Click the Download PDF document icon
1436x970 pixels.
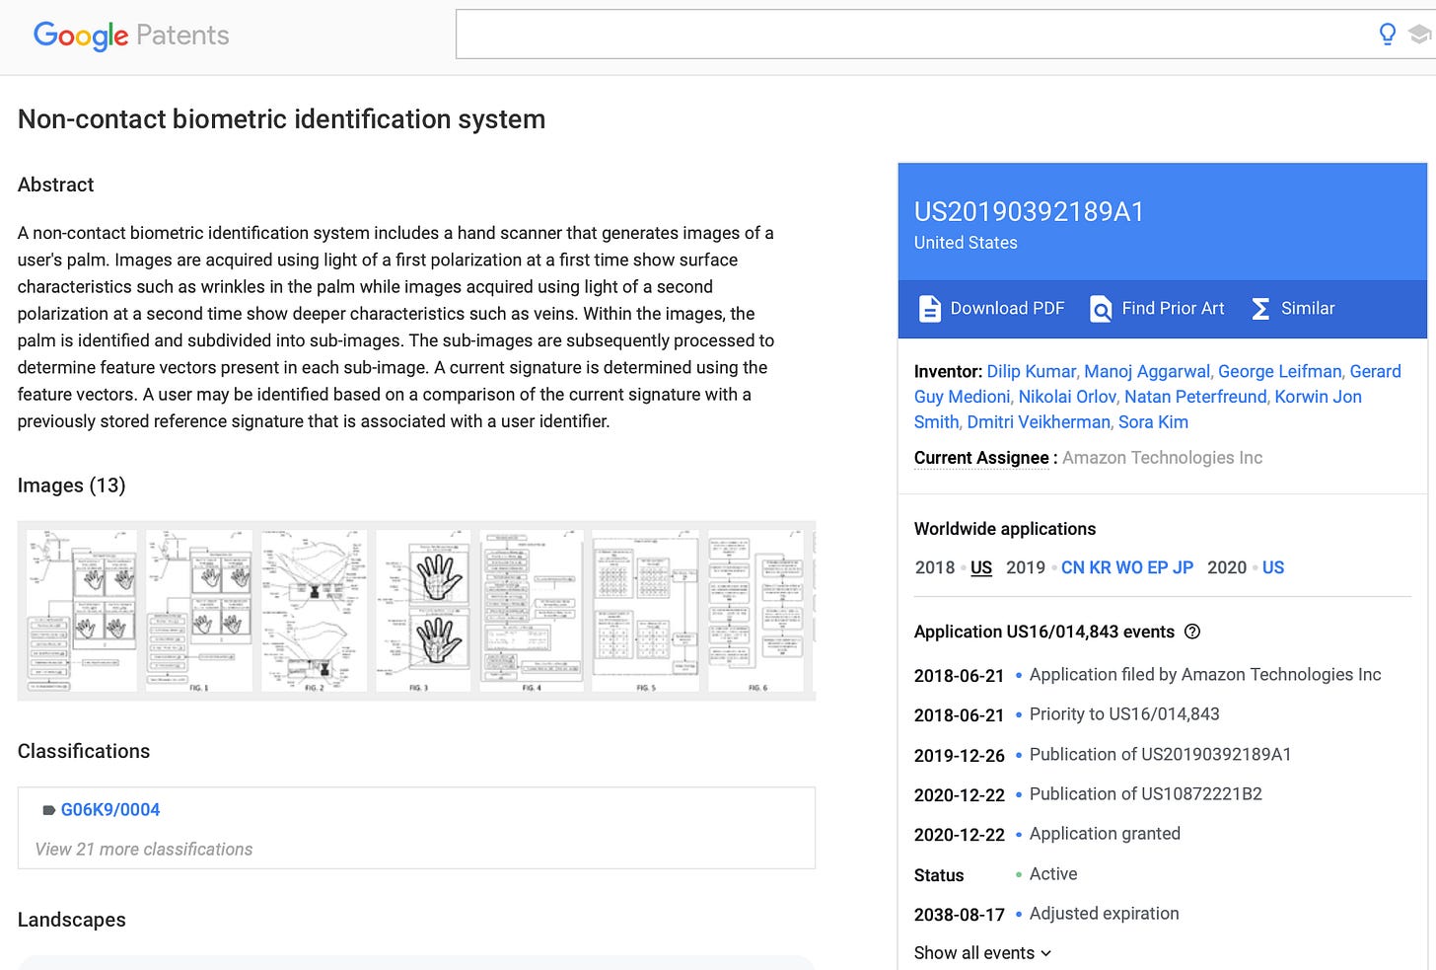[929, 309]
